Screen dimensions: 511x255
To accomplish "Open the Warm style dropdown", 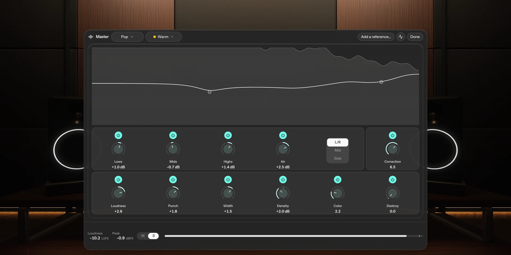I will 163,37.
